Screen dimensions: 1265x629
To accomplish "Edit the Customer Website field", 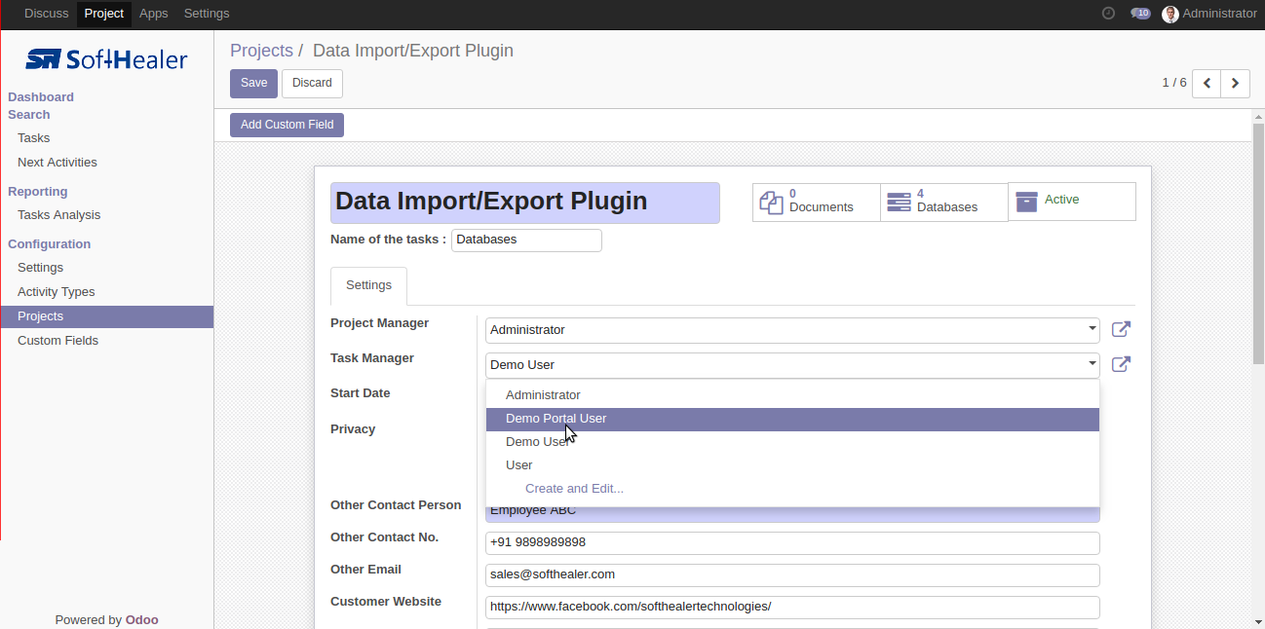I will 792,608.
